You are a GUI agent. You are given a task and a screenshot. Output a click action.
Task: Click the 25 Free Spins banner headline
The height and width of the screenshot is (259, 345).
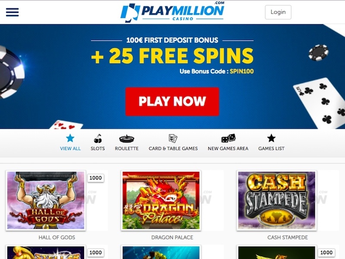172,56
